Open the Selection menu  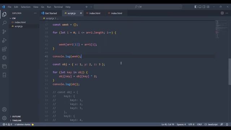click(26, 7)
